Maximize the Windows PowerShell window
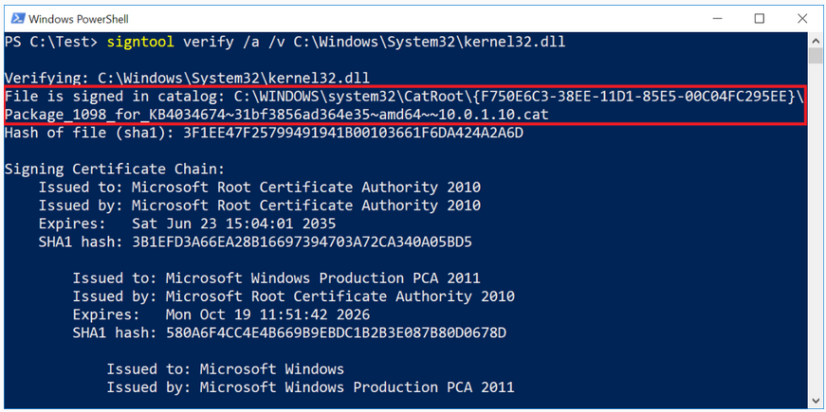This screenshot has height=412, width=826. (x=760, y=18)
